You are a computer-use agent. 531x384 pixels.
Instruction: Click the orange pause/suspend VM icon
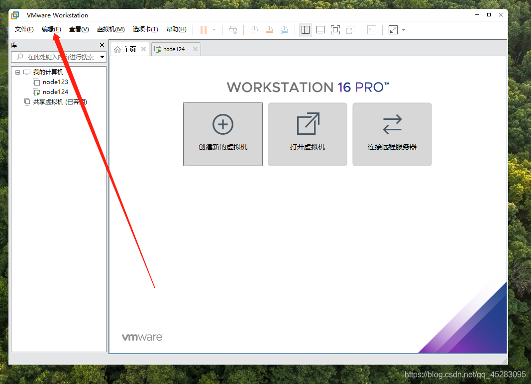coord(204,30)
